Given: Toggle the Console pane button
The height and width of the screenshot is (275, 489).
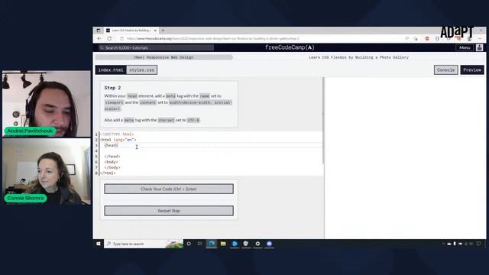Looking at the screenshot, I should tap(445, 70).
